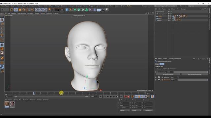This screenshot has width=211, height=118.
Task: Toggle Z axis lock
Action: point(45,10)
